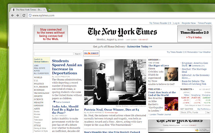Expand the THEATER » section header
The width and height of the screenshot is (215, 133).
click(x=155, y=89)
